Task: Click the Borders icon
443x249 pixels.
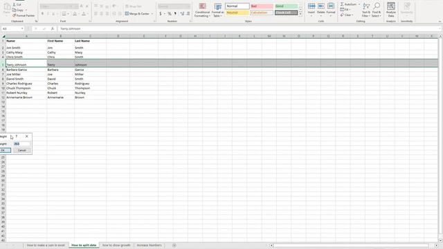Action: point(64,14)
